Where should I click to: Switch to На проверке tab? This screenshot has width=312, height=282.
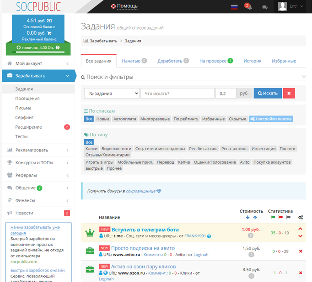click(x=216, y=61)
